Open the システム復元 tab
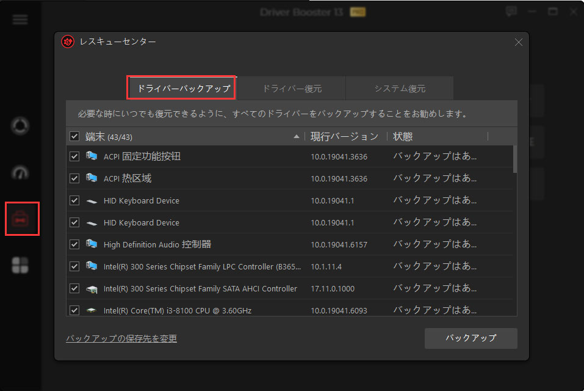Image resolution: width=584 pixels, height=391 pixels. point(400,89)
